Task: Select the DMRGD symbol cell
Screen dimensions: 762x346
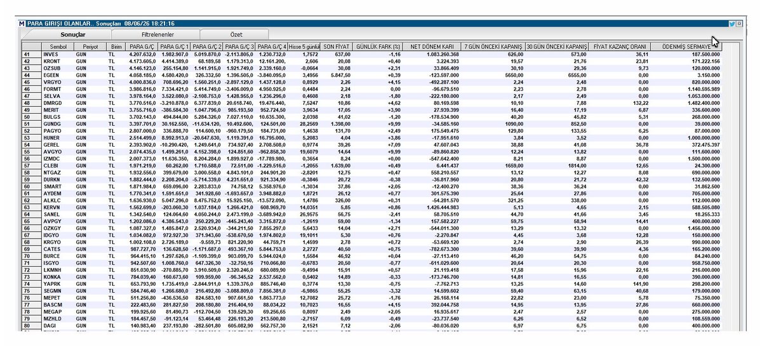Action: pyautogui.click(x=58, y=102)
